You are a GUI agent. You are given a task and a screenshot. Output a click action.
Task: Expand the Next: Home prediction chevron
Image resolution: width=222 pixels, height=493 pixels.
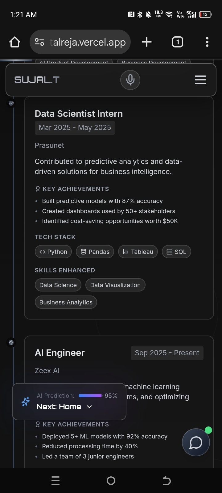(x=89, y=407)
